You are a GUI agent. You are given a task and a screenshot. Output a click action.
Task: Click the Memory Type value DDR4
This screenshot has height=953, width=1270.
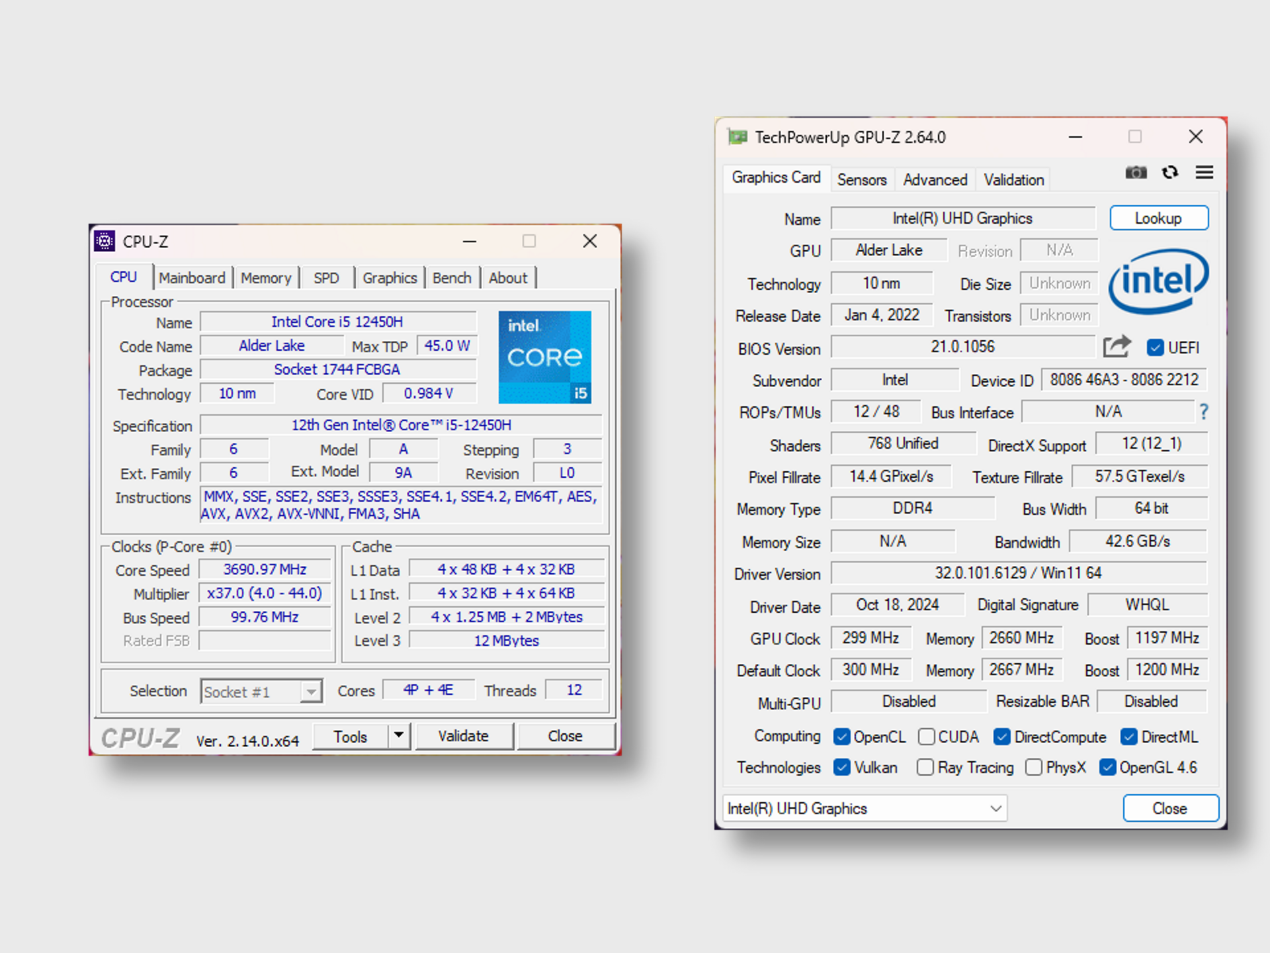[x=913, y=508]
